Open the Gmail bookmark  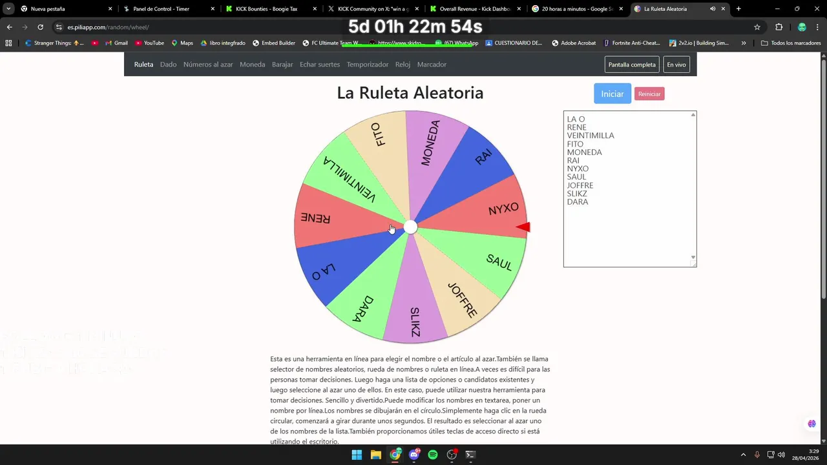pos(116,43)
